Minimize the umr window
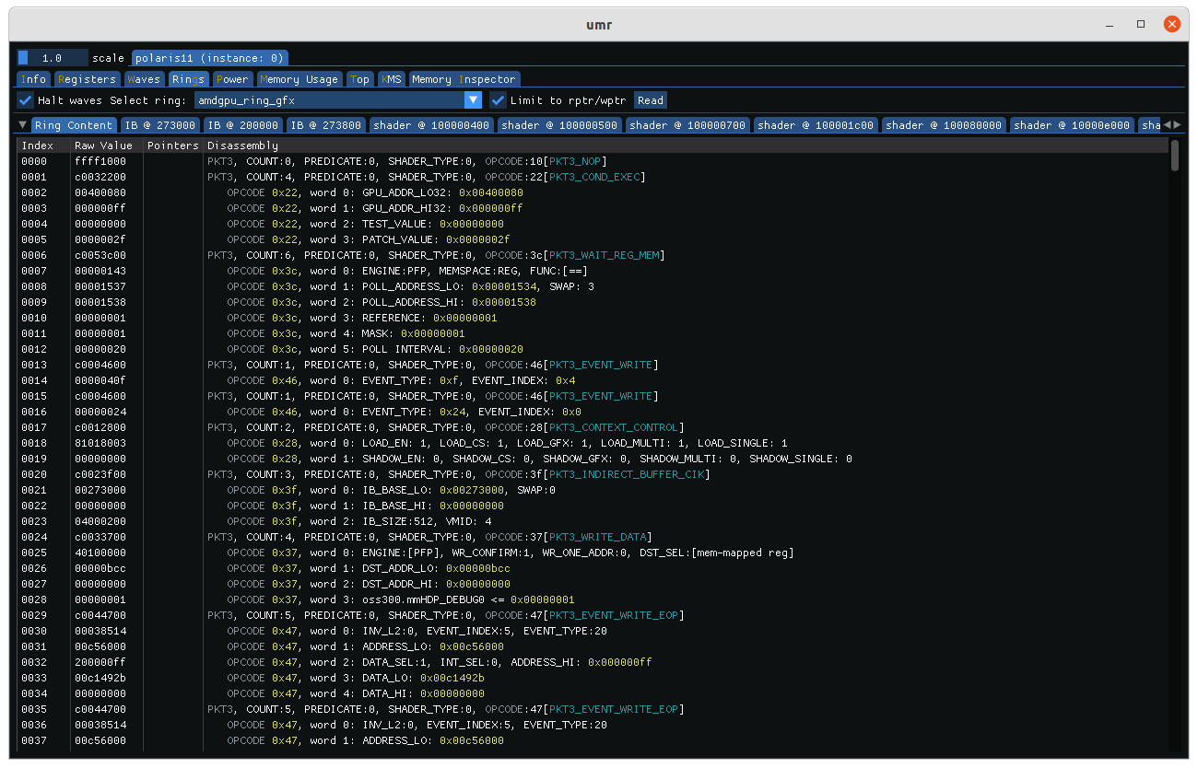The height and width of the screenshot is (768, 1198). point(1110,24)
